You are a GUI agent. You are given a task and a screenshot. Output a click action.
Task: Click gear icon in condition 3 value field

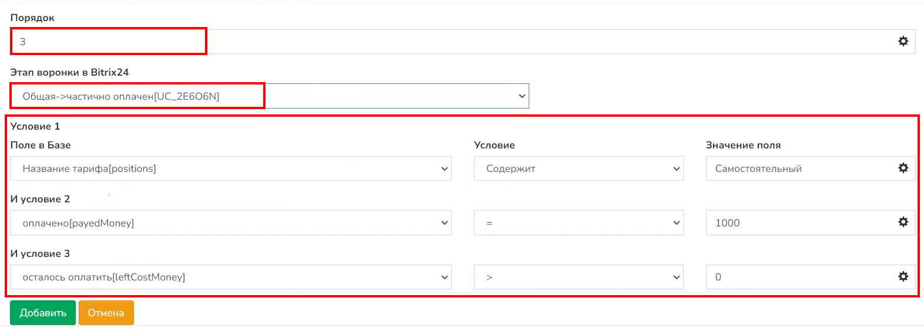click(903, 276)
